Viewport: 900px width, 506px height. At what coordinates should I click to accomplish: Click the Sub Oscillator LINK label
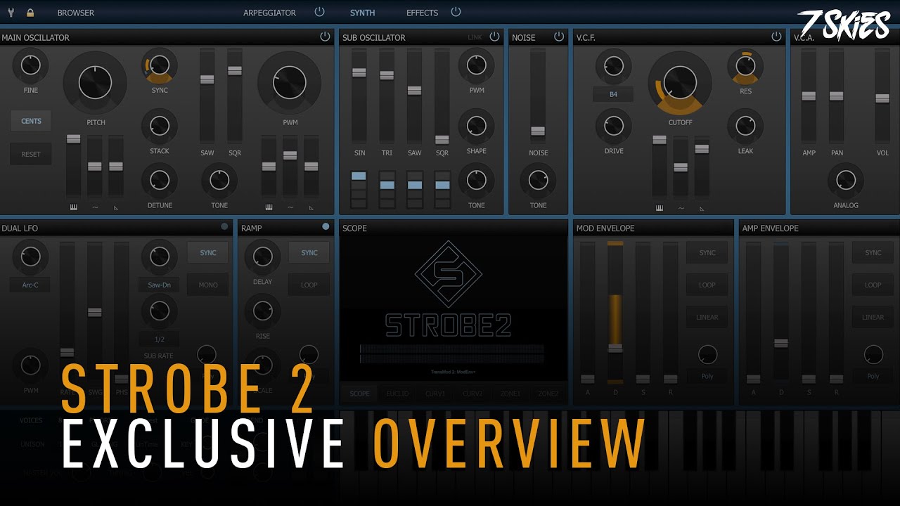pyautogui.click(x=475, y=37)
